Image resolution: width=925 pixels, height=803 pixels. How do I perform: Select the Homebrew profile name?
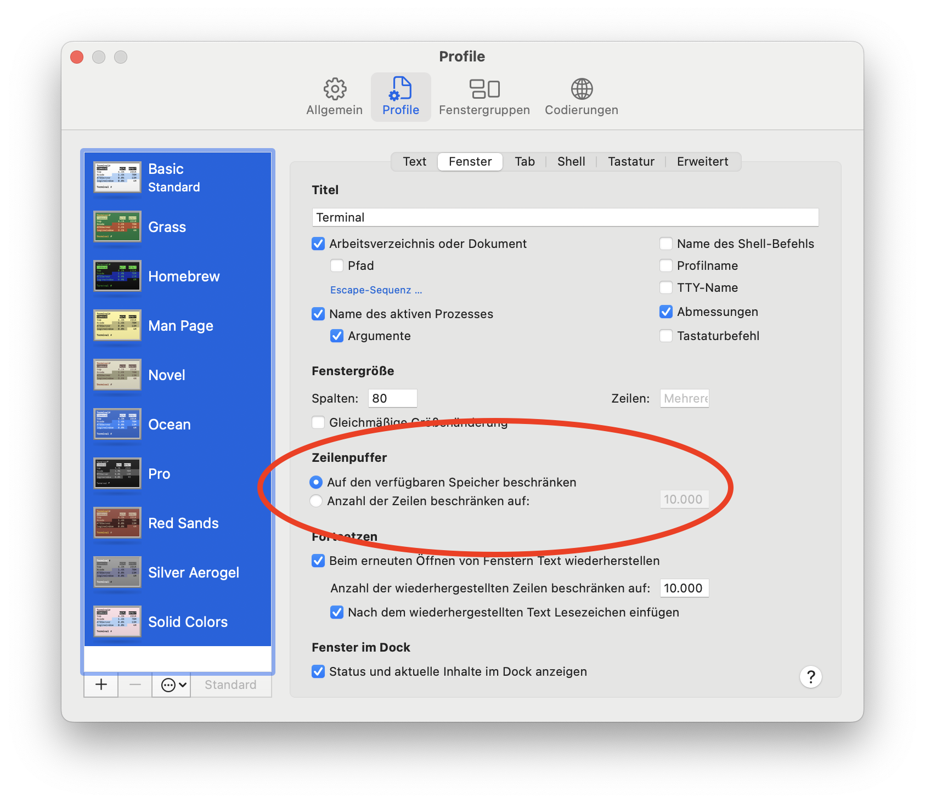coord(184,276)
